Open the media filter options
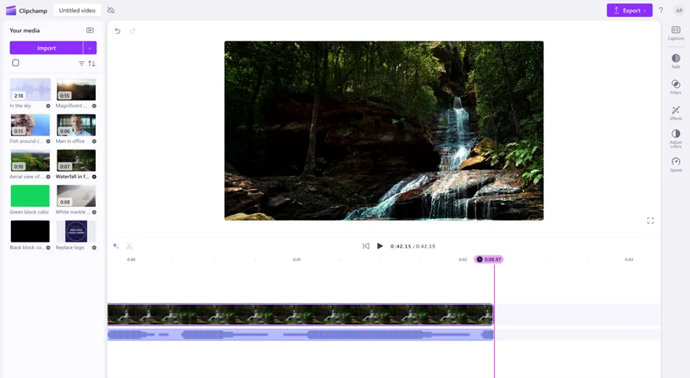 (81, 63)
